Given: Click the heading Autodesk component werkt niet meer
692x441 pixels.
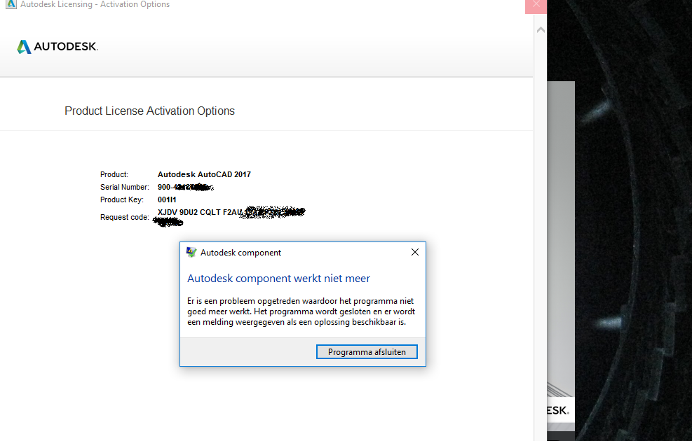Looking at the screenshot, I should (278, 279).
